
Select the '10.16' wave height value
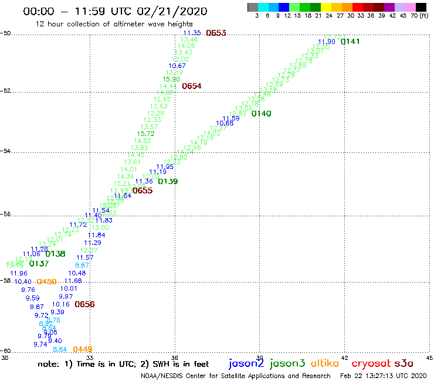(61, 304)
